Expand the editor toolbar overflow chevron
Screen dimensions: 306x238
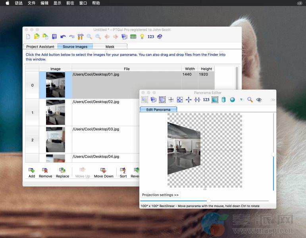point(273,100)
